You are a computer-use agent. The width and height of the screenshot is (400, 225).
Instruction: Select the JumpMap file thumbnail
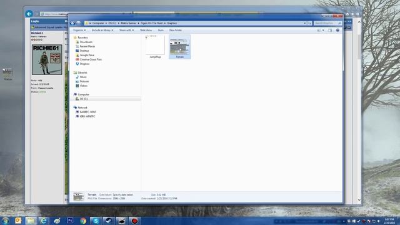(x=155, y=47)
